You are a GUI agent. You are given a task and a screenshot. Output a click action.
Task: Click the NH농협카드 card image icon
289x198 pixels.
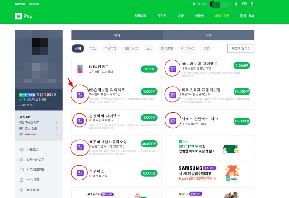click(80, 69)
